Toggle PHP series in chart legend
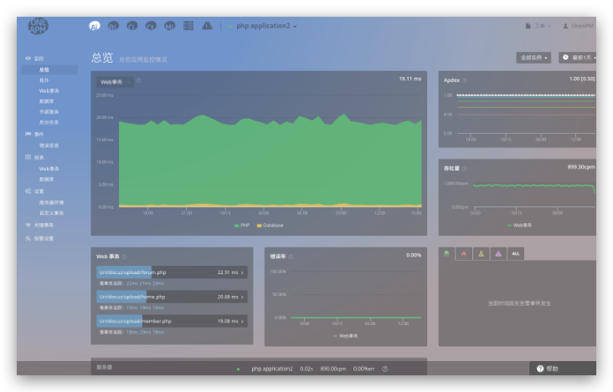This screenshot has height=392, width=613. [242, 226]
